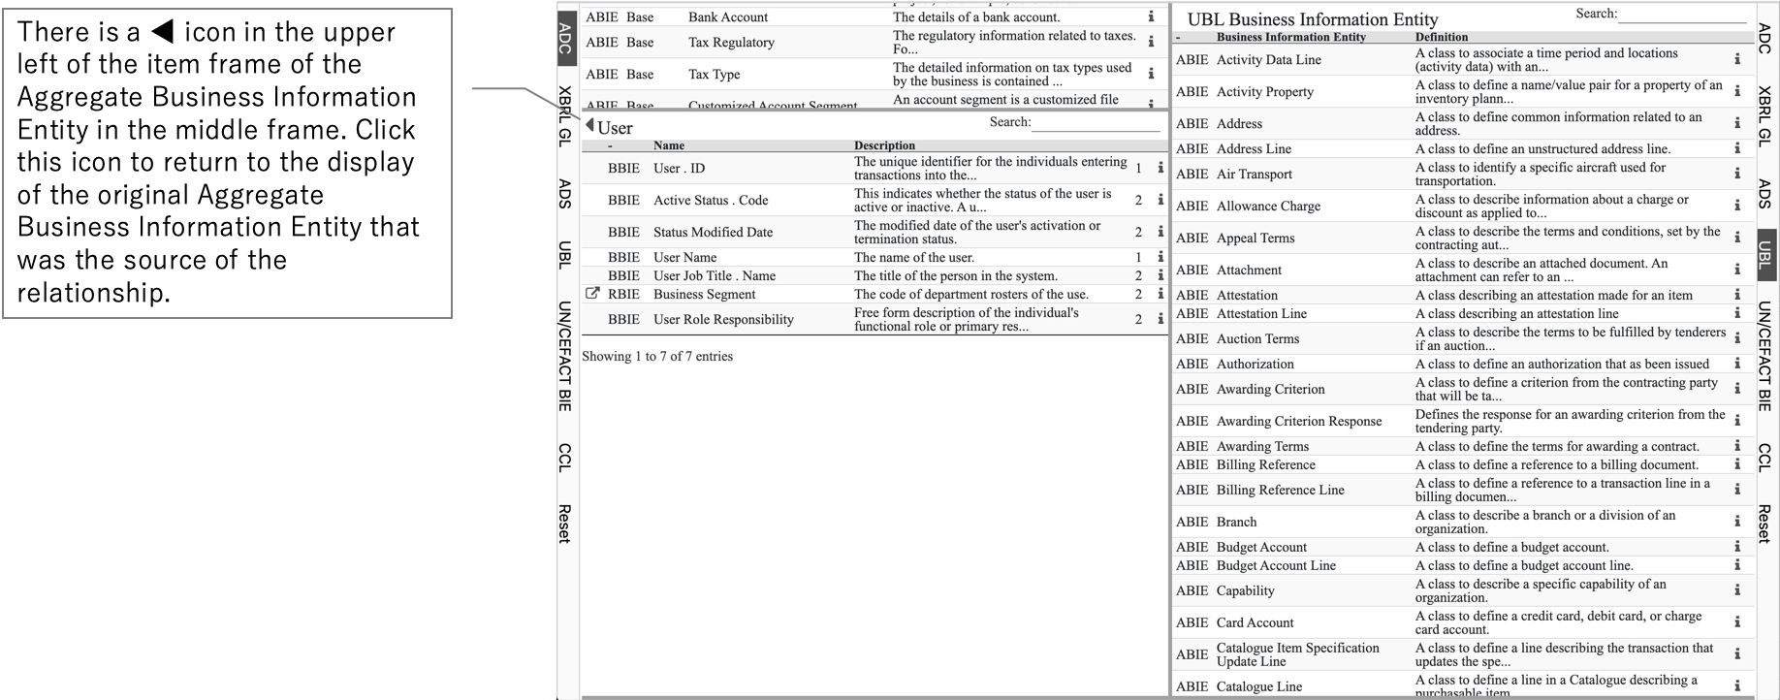Open the ADS tab beside the User frame
This screenshot has height=700, width=1780.
(565, 194)
